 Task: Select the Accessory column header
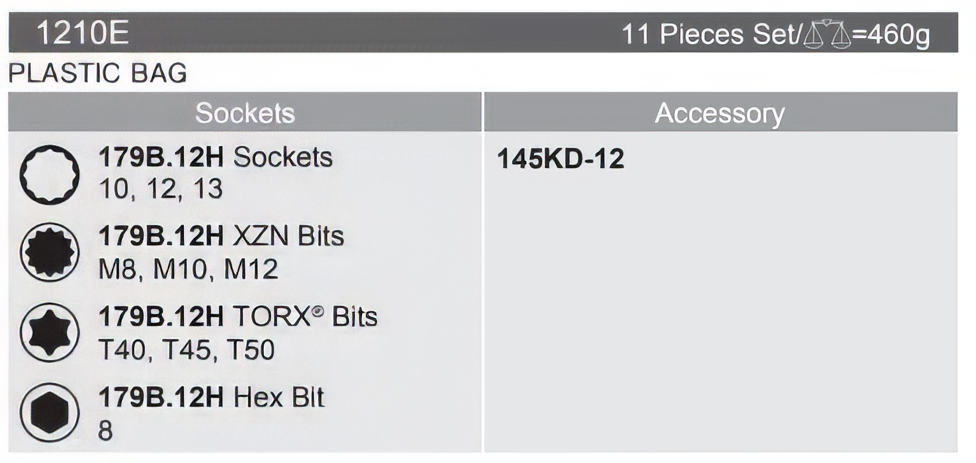720,113
